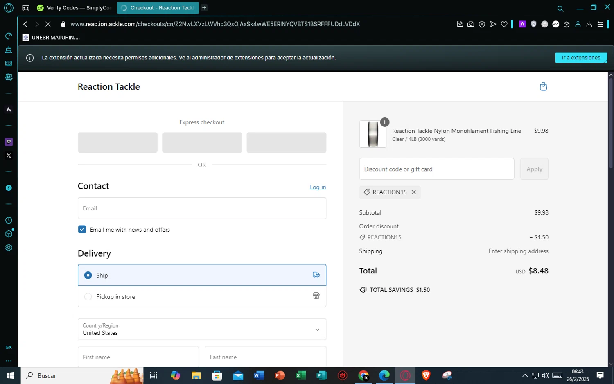Open the profile person icon in the toolbar
The height and width of the screenshot is (384, 614).
tap(578, 24)
